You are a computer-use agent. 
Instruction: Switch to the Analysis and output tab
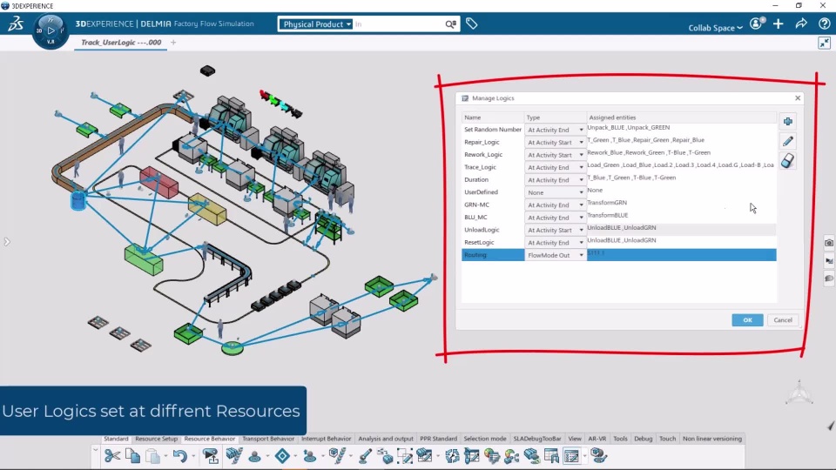point(386,439)
